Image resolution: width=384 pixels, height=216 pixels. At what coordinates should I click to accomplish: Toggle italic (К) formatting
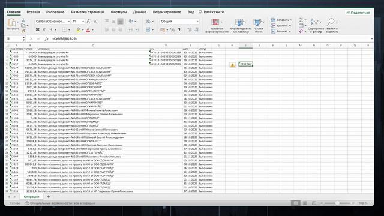coord(44,29)
